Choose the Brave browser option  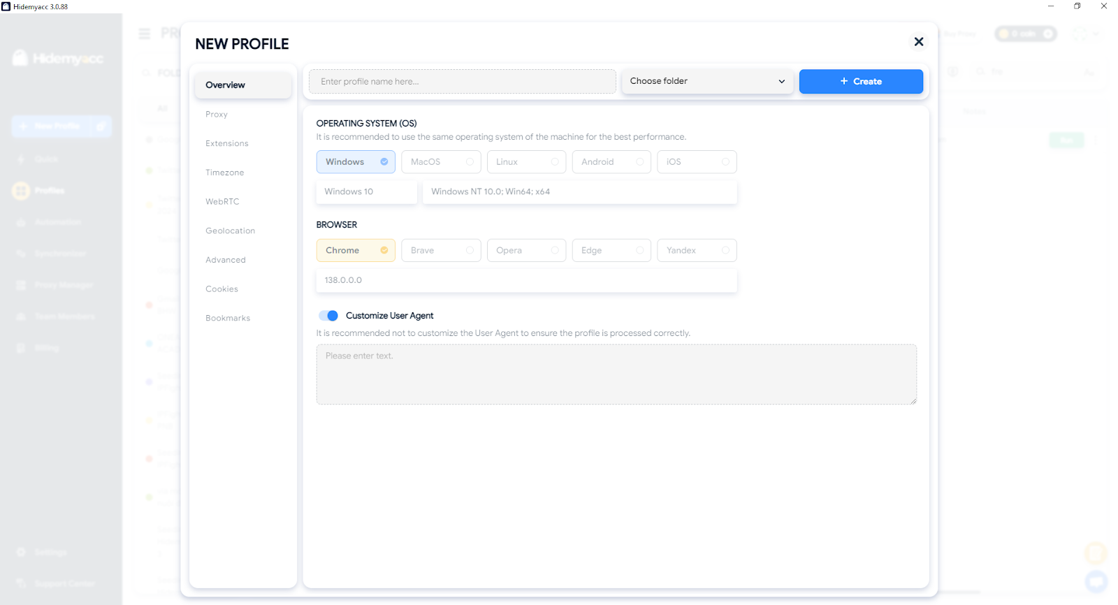(x=441, y=251)
